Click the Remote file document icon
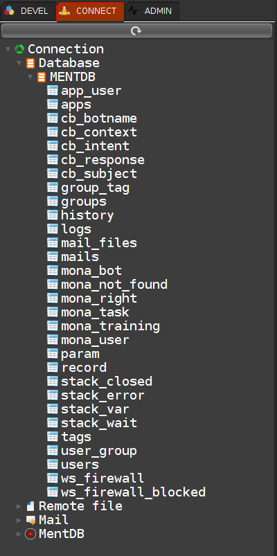Screen dimensions: 277x556 click(30, 506)
